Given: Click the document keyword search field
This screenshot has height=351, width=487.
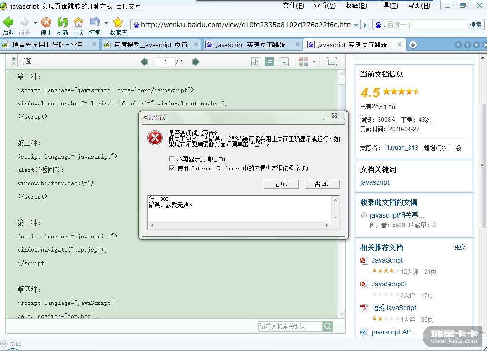Looking at the screenshot, I should click(x=290, y=326).
